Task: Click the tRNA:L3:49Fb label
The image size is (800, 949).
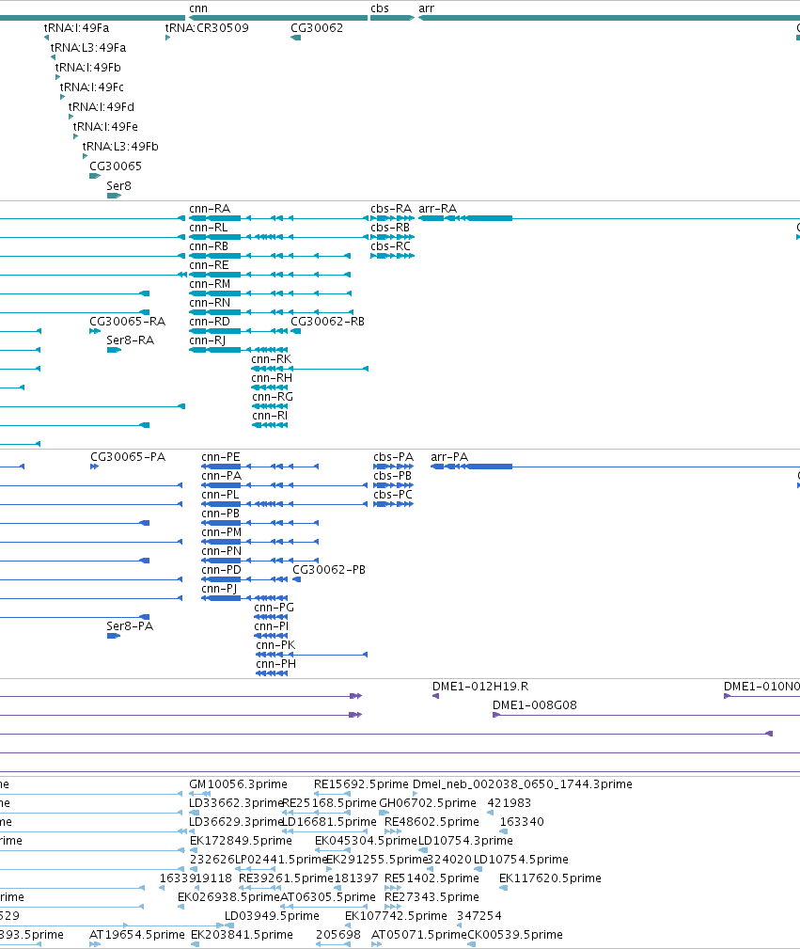Action: (x=120, y=147)
